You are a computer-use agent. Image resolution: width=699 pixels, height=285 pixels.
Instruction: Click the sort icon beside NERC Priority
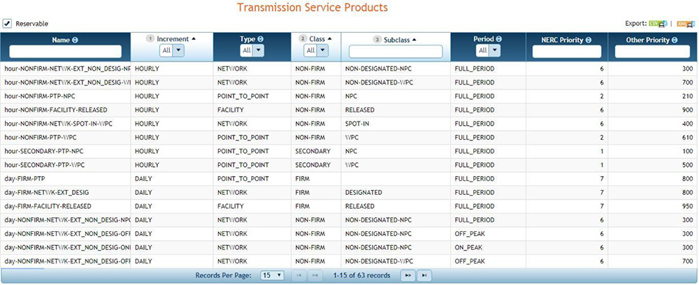pos(589,40)
